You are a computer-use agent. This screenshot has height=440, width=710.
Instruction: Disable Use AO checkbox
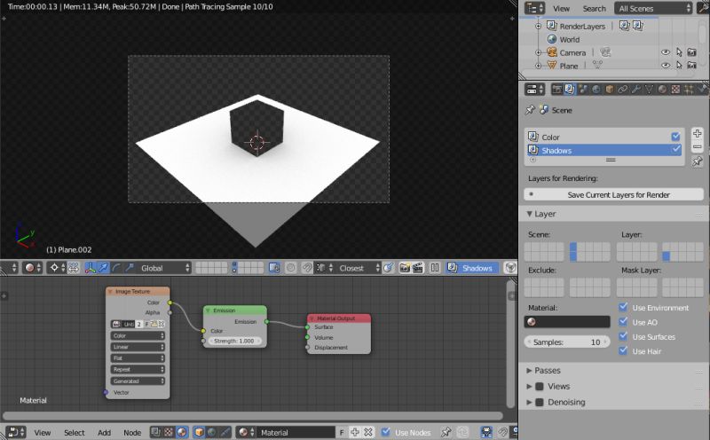623,322
